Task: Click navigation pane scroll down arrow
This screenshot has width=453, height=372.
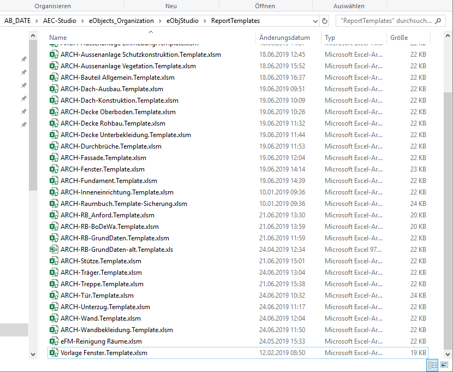Action: pos(33,354)
